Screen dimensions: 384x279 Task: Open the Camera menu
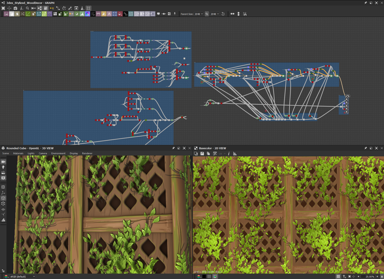point(43,153)
